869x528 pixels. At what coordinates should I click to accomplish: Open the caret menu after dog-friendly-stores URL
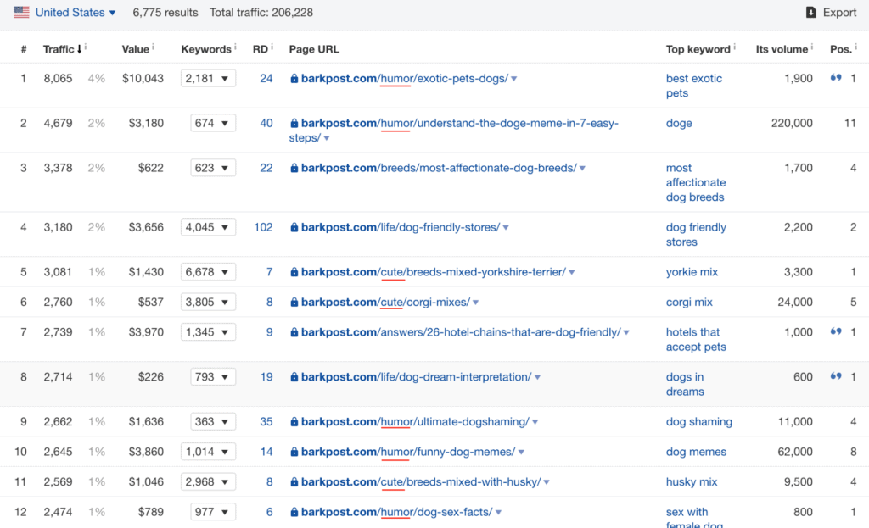click(506, 227)
